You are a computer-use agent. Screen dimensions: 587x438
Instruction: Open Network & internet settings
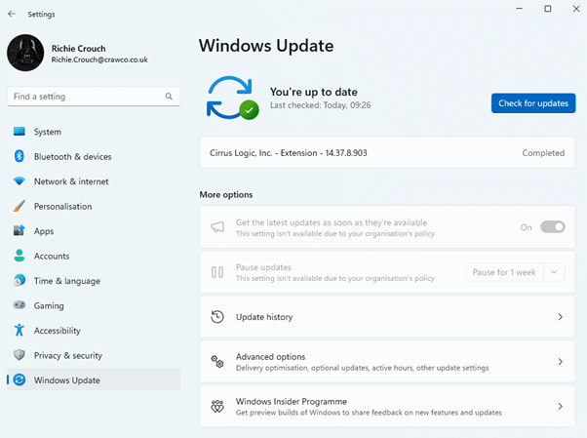coord(94,181)
